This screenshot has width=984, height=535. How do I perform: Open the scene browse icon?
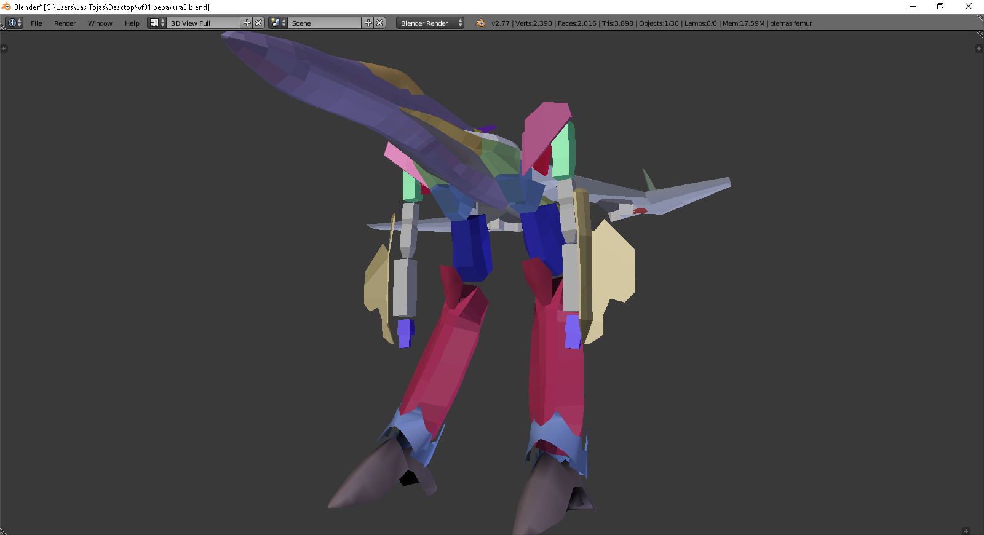278,23
